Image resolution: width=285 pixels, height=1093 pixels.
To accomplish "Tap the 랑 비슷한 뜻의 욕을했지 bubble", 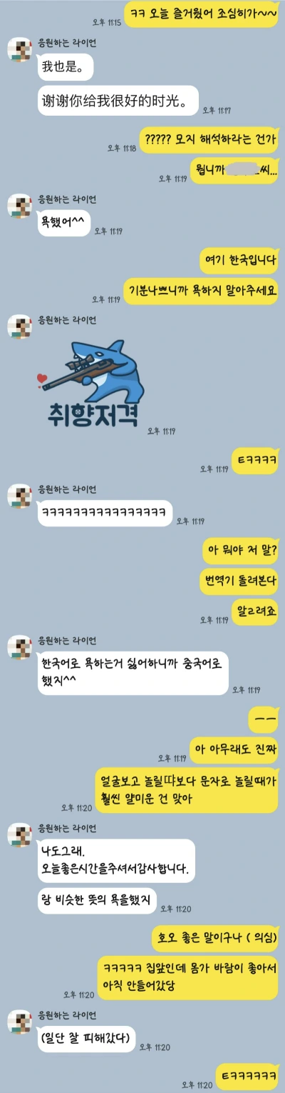I will pos(96,899).
